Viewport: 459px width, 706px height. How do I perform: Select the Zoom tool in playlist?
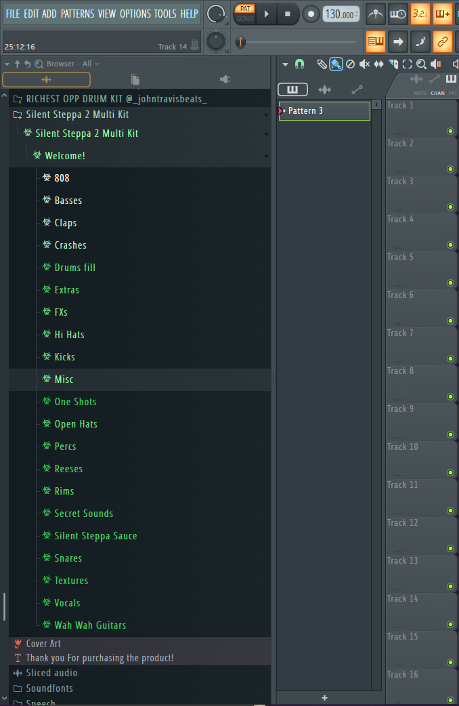[421, 64]
